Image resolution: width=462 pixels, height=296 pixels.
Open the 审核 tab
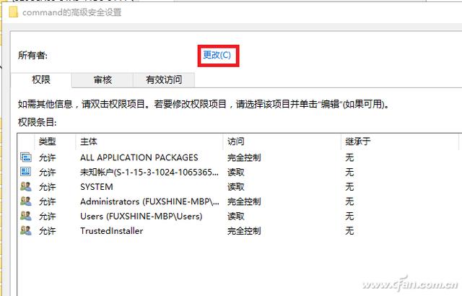(103, 80)
